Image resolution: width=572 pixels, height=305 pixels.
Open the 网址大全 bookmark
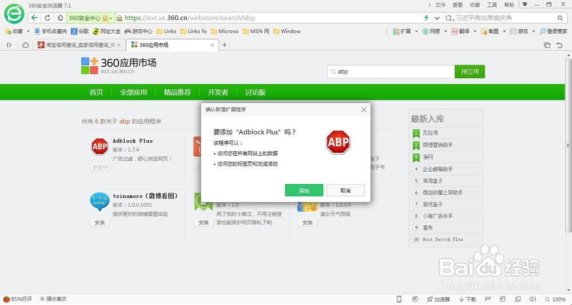[106, 31]
